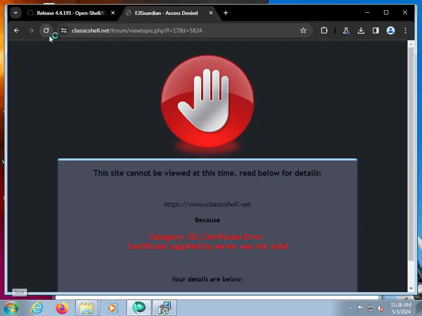Toggle the browser side panel
The width and height of the screenshot is (422, 316).
click(x=376, y=30)
